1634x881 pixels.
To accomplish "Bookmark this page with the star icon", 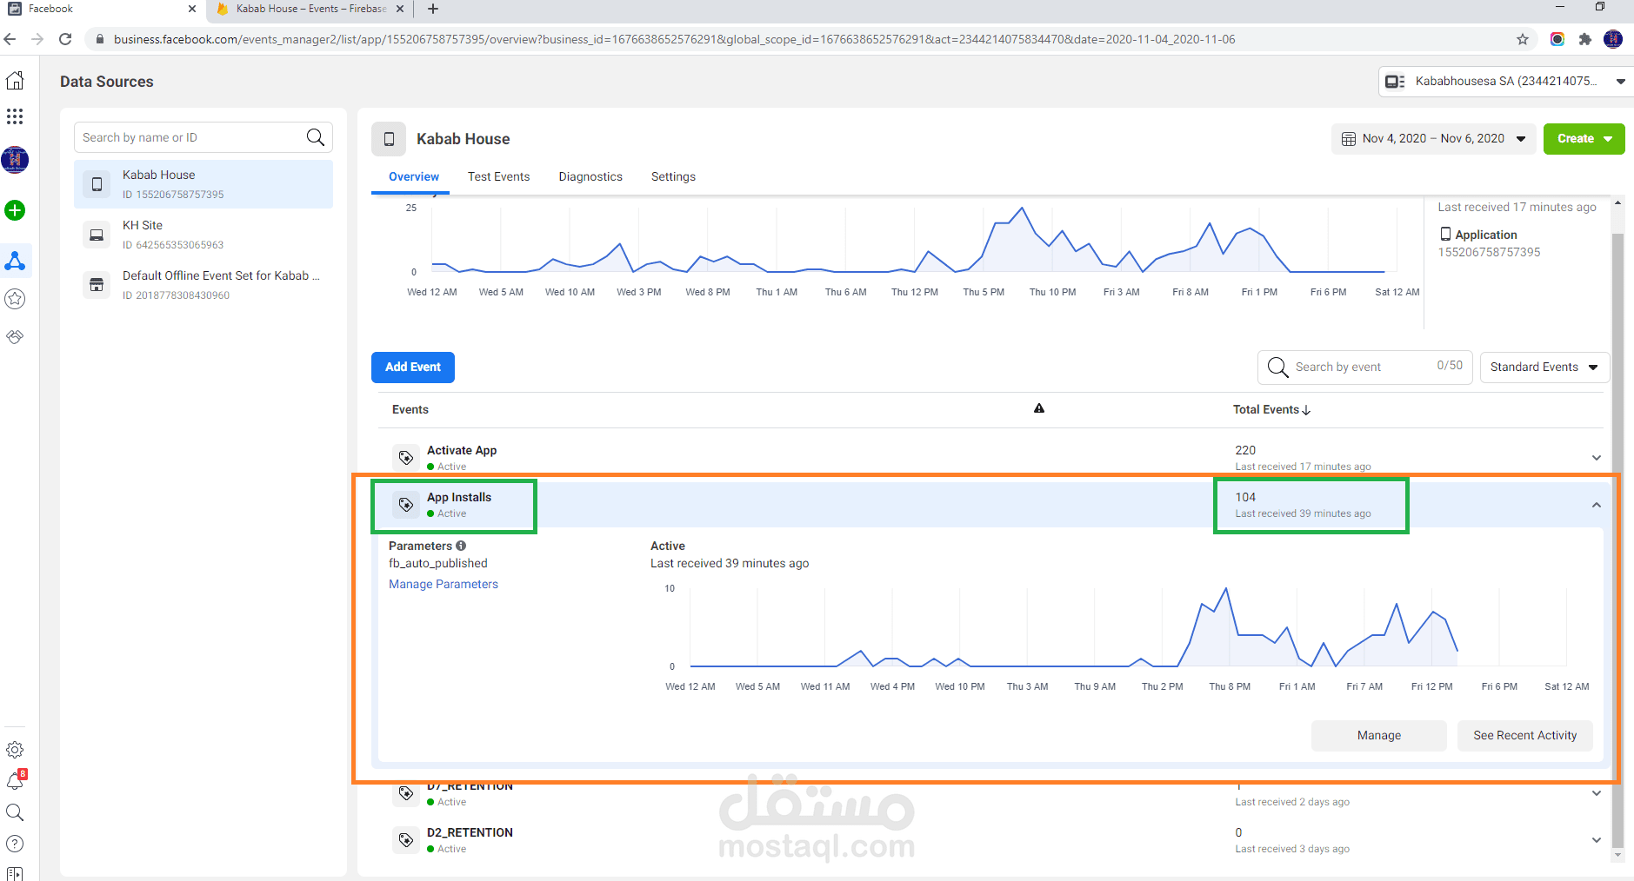I will tap(1523, 39).
